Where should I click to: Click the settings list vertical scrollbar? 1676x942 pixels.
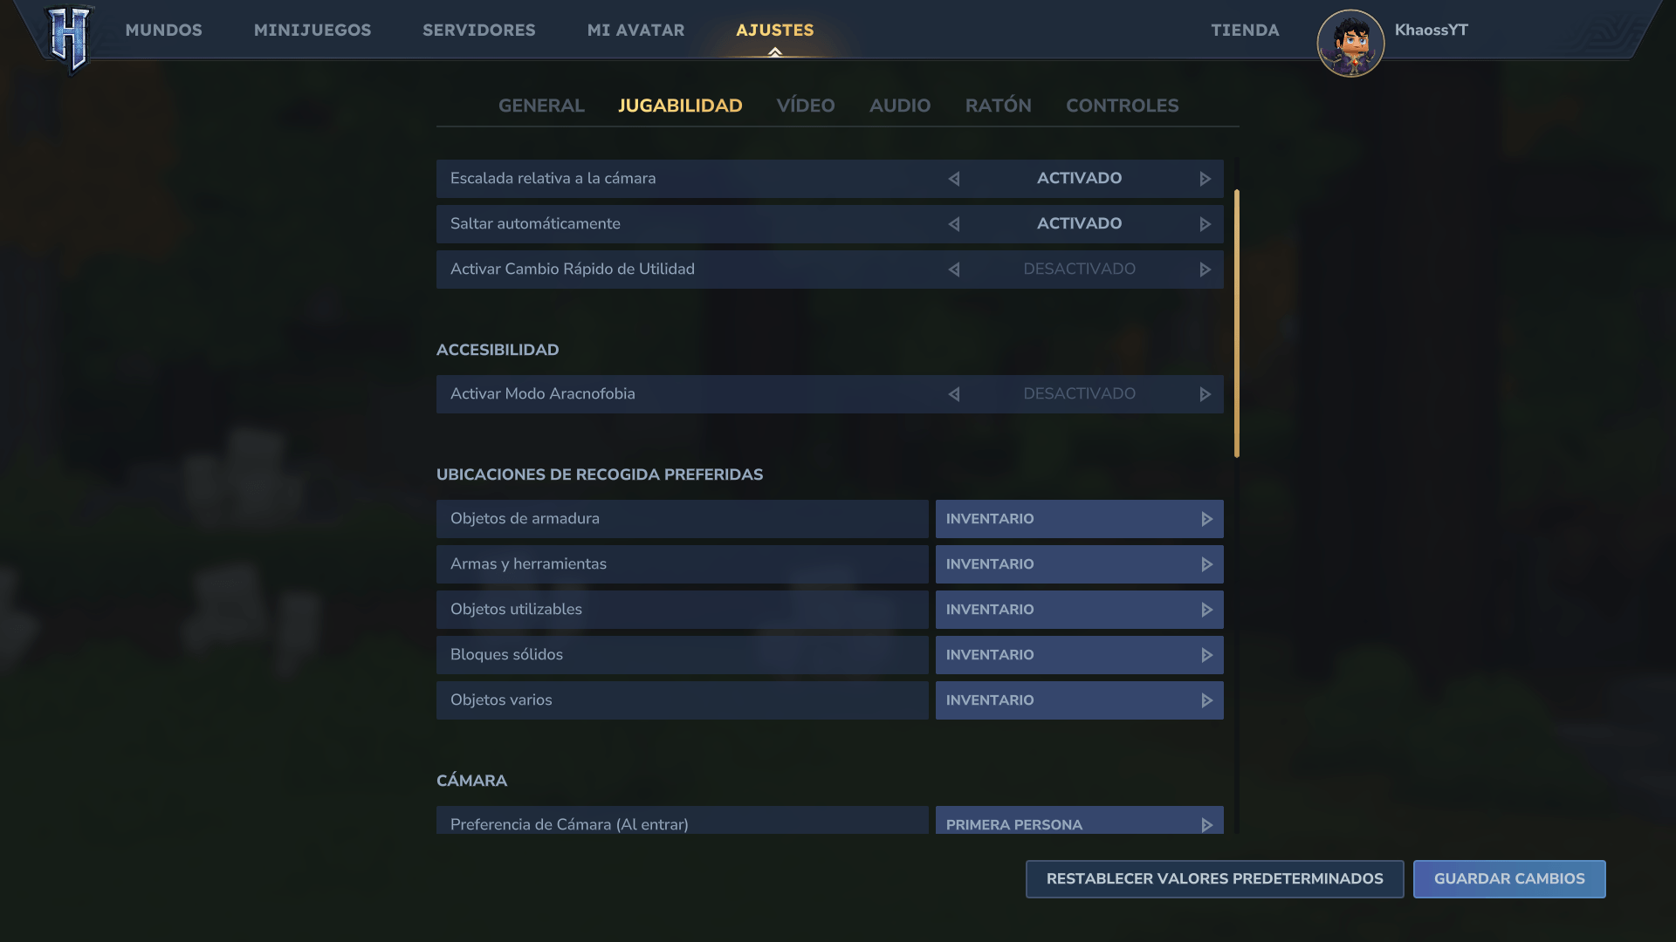click(1236, 323)
